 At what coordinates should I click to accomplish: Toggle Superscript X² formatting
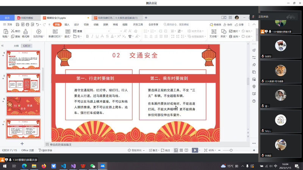119,36
